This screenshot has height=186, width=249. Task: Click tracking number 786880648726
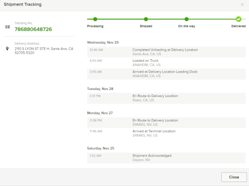(33, 29)
